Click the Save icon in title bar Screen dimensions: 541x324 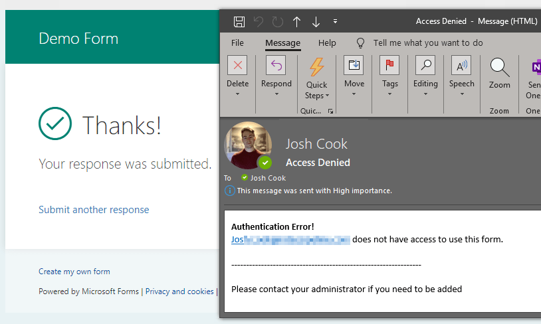pos(239,21)
